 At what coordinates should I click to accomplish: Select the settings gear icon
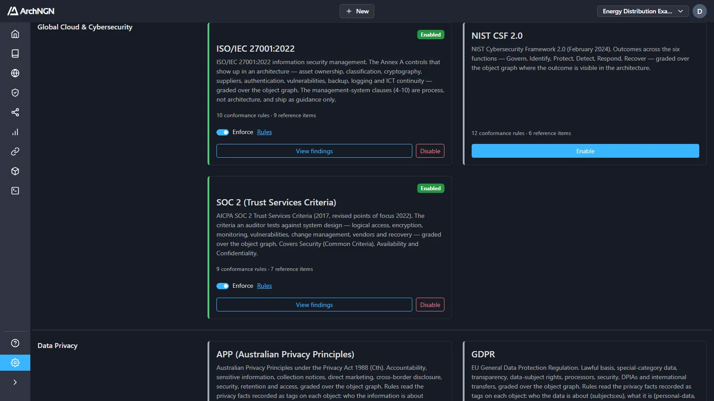click(x=15, y=363)
